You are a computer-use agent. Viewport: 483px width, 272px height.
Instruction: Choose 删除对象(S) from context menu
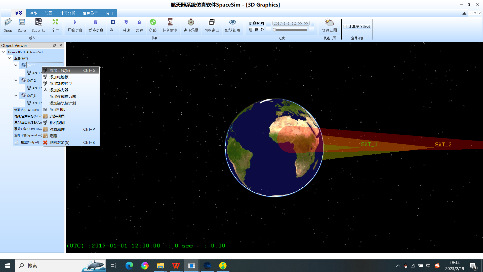point(71,142)
